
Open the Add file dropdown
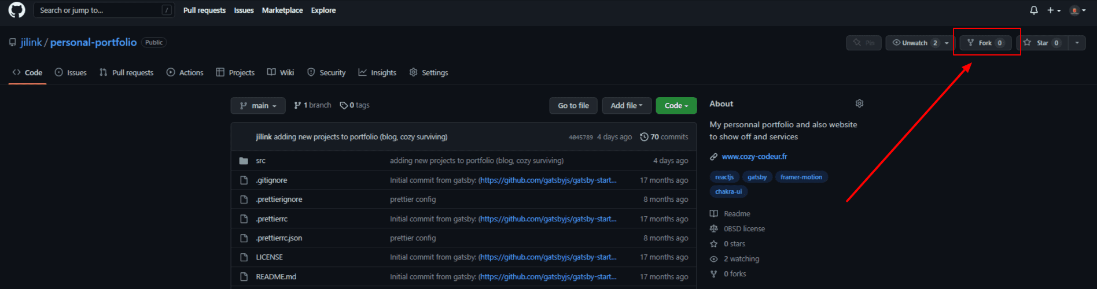[627, 105]
